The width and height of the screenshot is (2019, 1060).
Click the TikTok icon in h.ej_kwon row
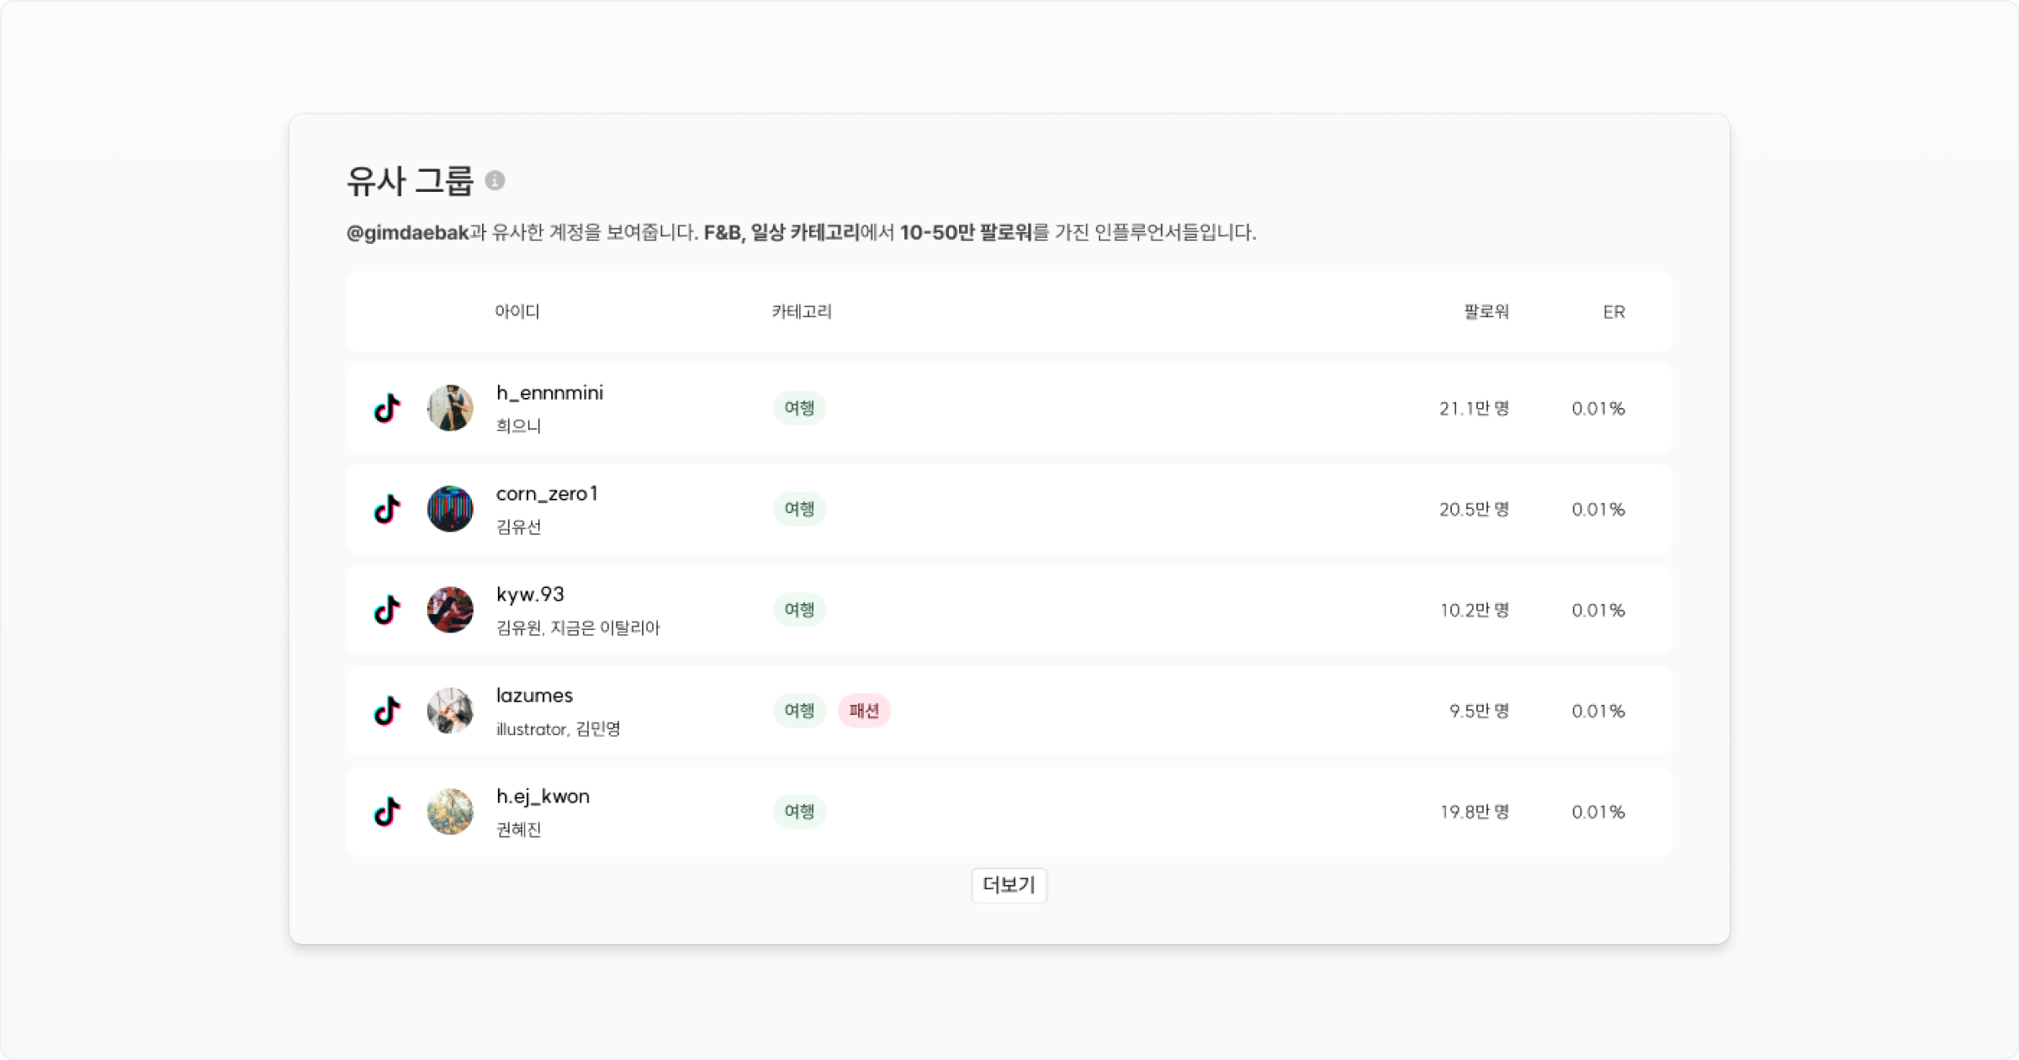[387, 812]
